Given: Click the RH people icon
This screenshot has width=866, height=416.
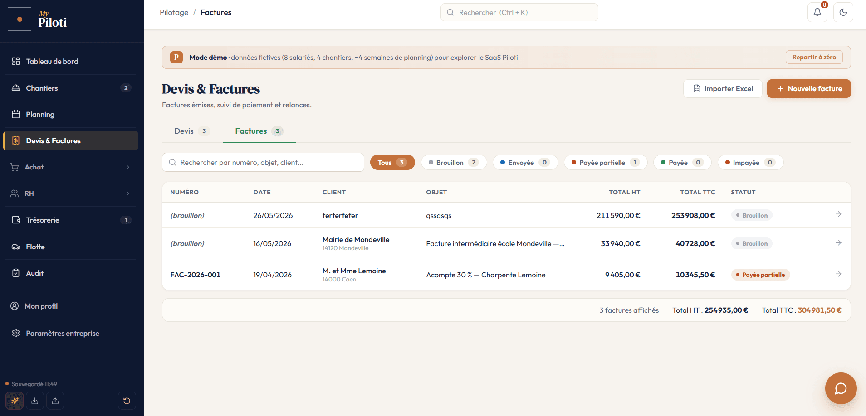Looking at the screenshot, I should pyautogui.click(x=15, y=193).
